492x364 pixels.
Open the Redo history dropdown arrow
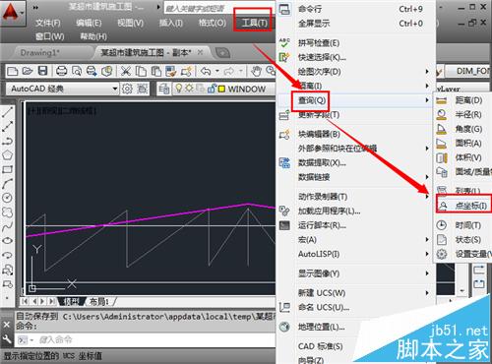click(x=241, y=71)
